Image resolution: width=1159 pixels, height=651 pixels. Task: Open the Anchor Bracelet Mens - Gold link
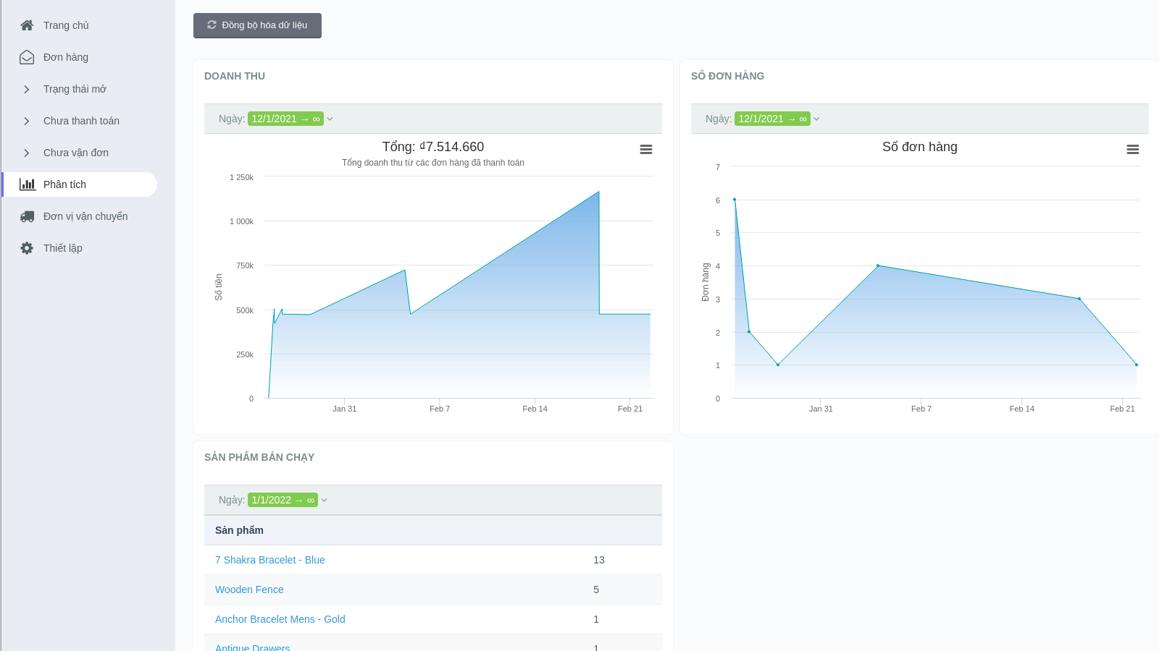(280, 619)
